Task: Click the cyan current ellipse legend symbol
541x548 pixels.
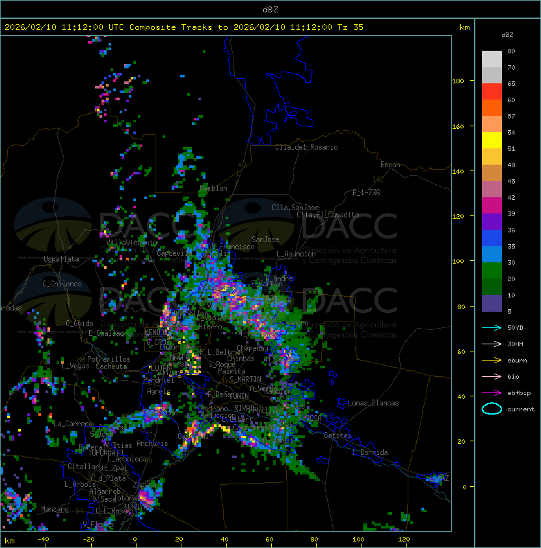Action: (x=492, y=409)
